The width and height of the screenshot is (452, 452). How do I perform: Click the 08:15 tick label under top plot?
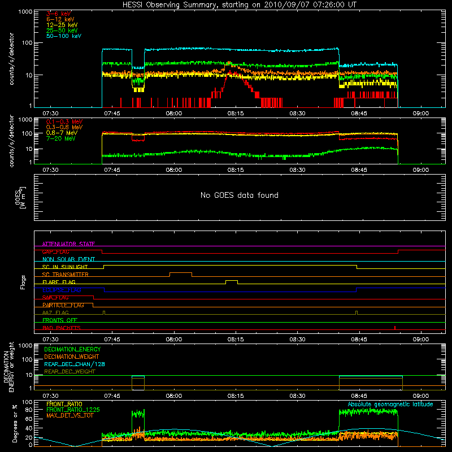click(x=236, y=114)
